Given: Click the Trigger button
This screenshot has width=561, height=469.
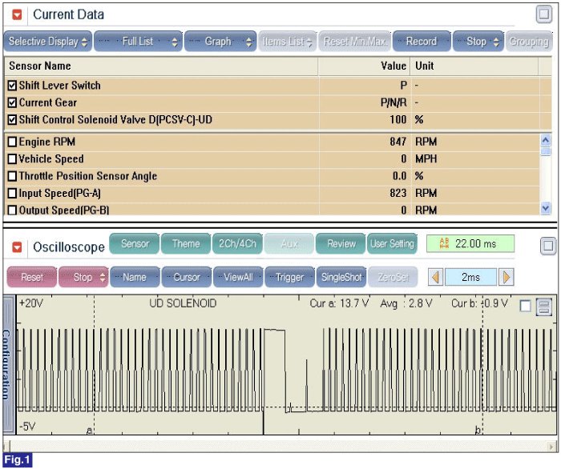Looking at the screenshot, I should (290, 277).
